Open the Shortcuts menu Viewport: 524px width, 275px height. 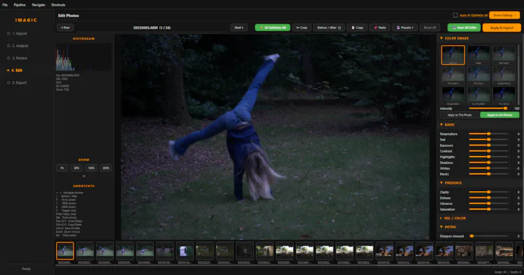pyautogui.click(x=58, y=5)
